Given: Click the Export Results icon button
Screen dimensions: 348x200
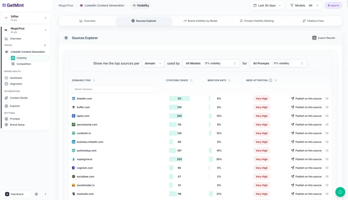Looking at the screenshot, I should click(314, 38).
